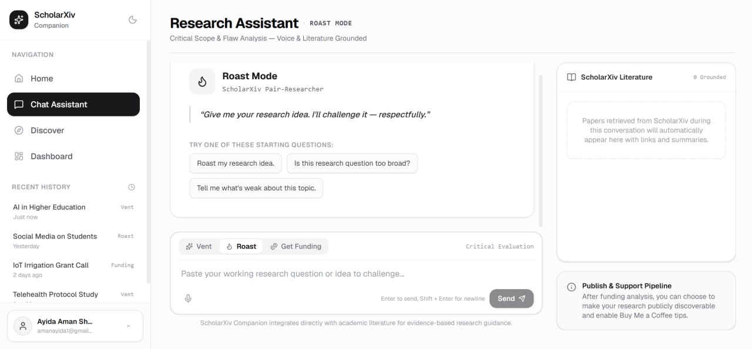Click the user avatar icon
The height and width of the screenshot is (349, 752).
point(23,326)
